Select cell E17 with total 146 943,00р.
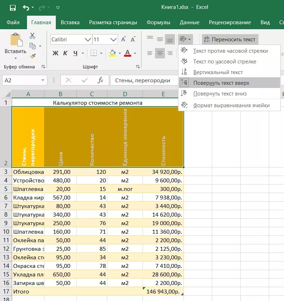 point(163,291)
